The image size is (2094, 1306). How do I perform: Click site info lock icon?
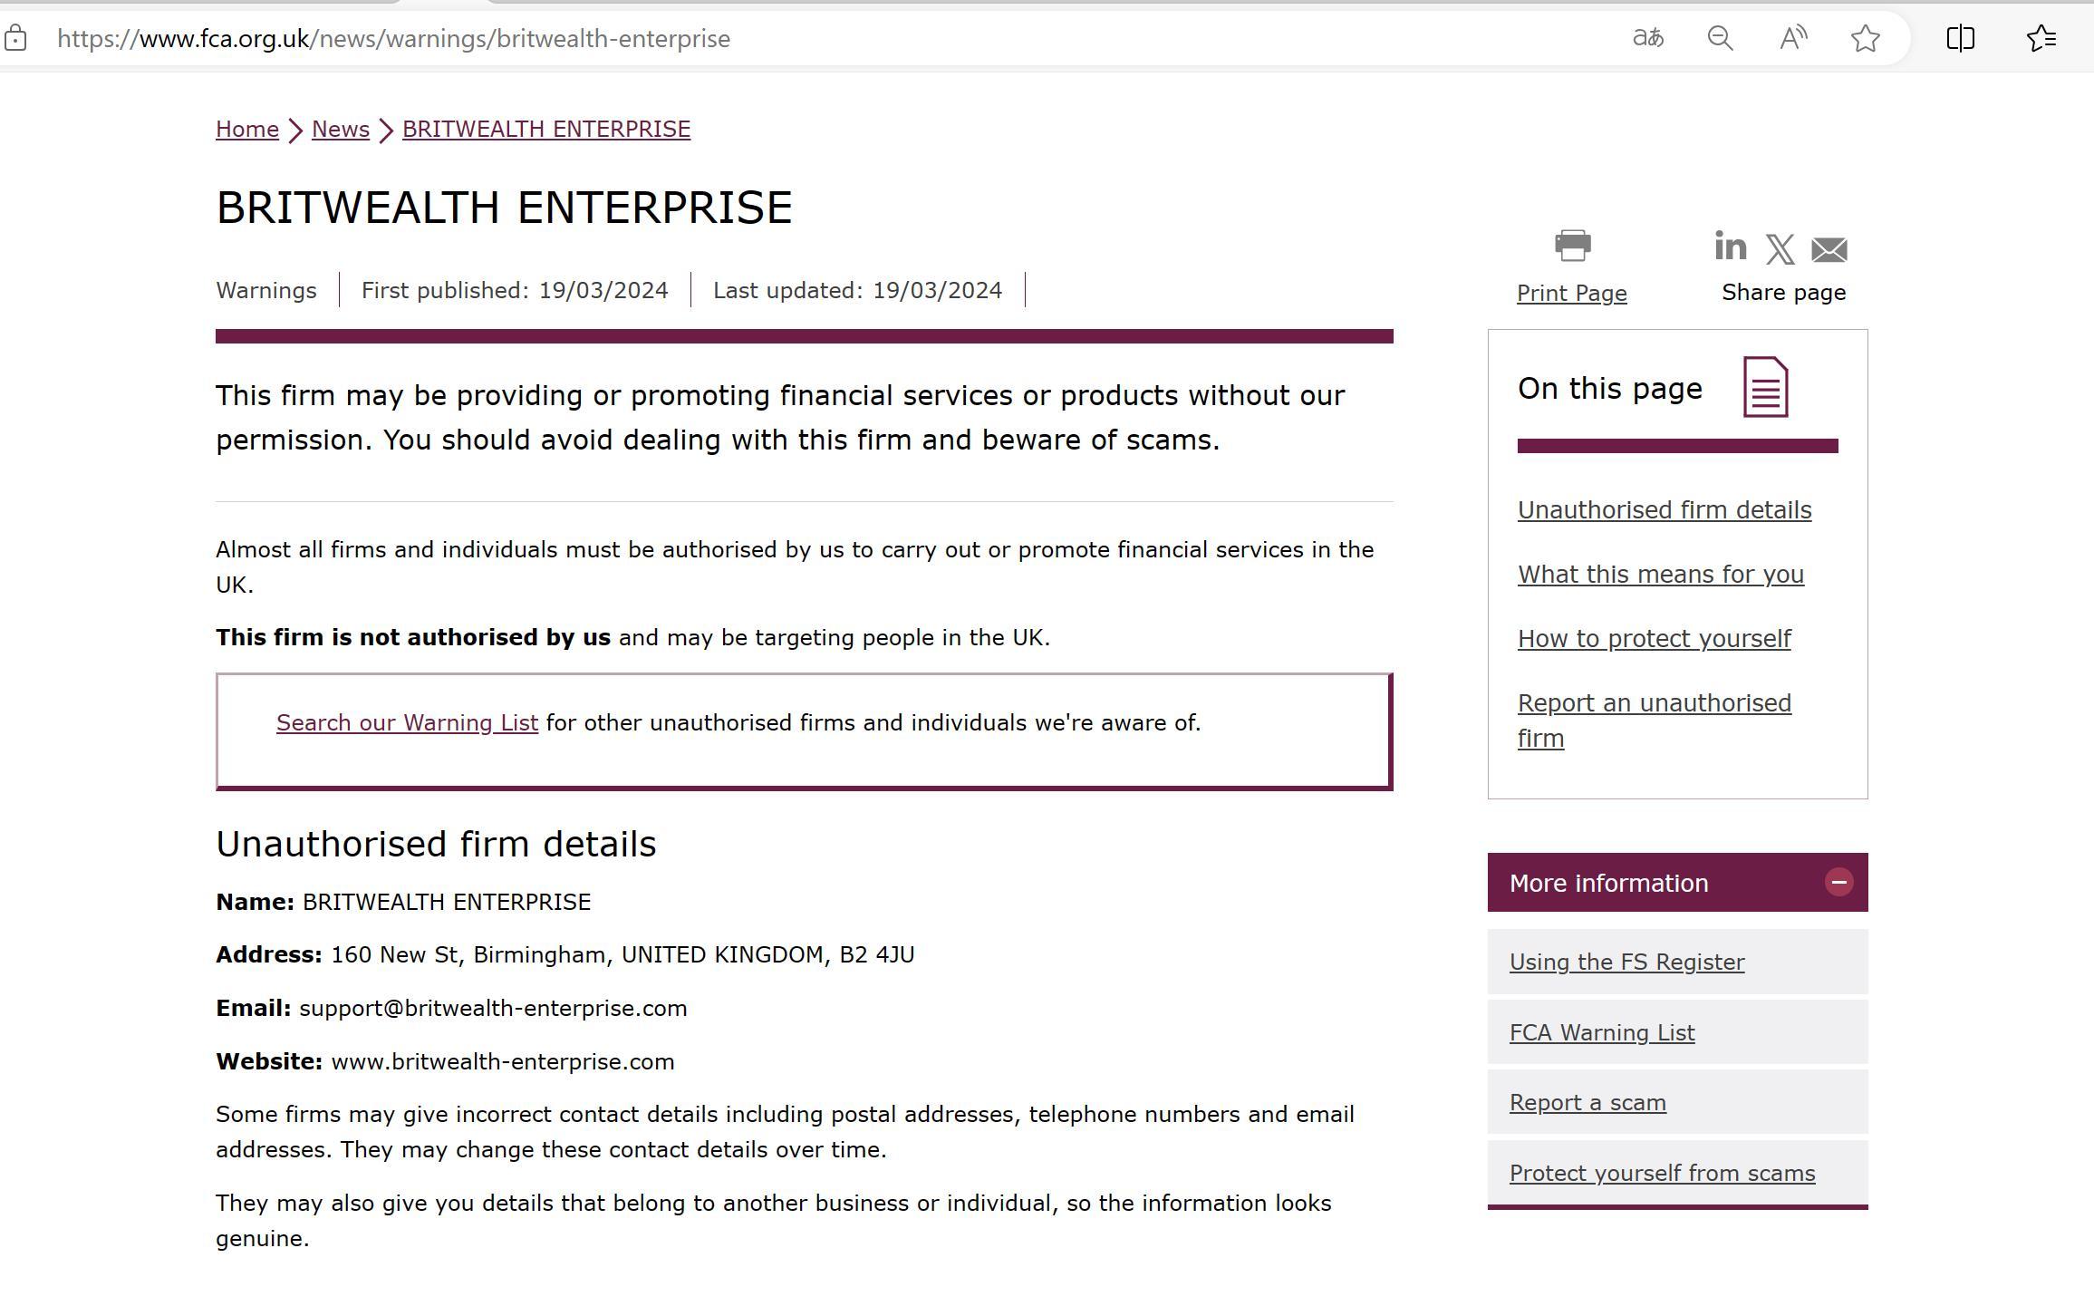[x=15, y=38]
